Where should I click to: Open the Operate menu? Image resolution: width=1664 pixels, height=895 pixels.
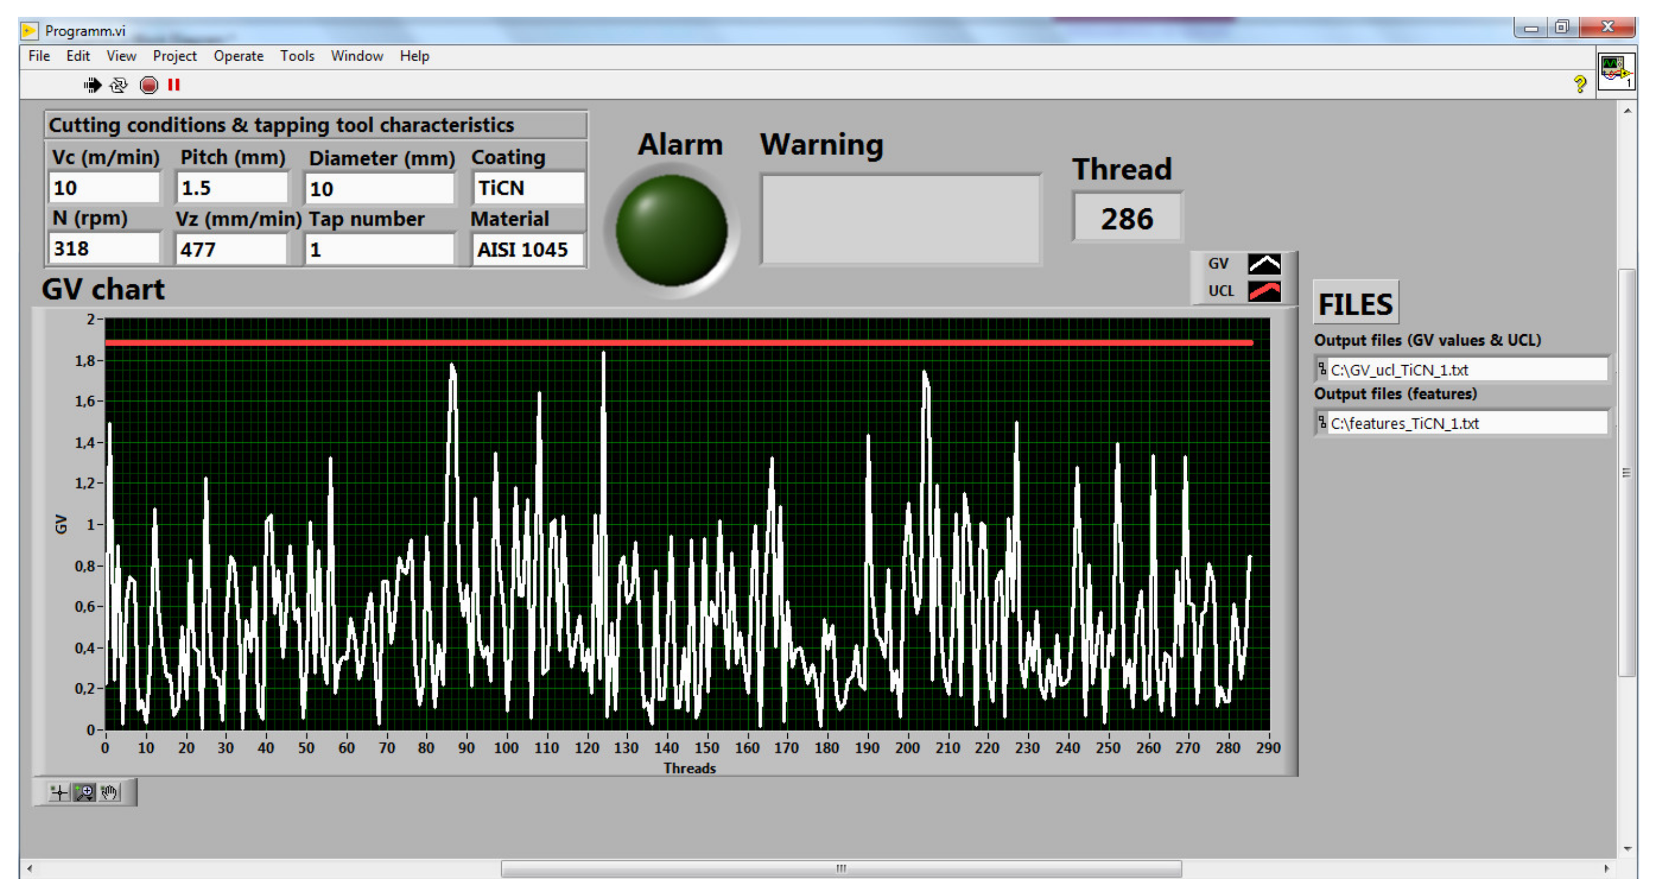pos(239,56)
